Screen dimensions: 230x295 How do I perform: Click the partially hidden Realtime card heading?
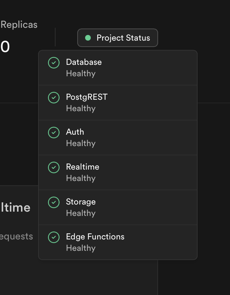pos(16,207)
